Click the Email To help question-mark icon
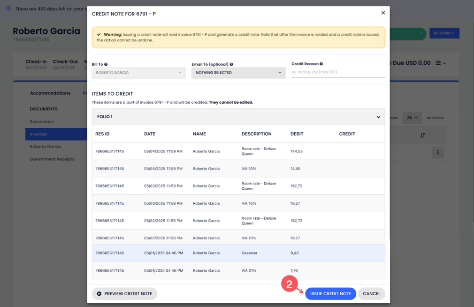The width and height of the screenshot is (474, 307). pyautogui.click(x=231, y=64)
